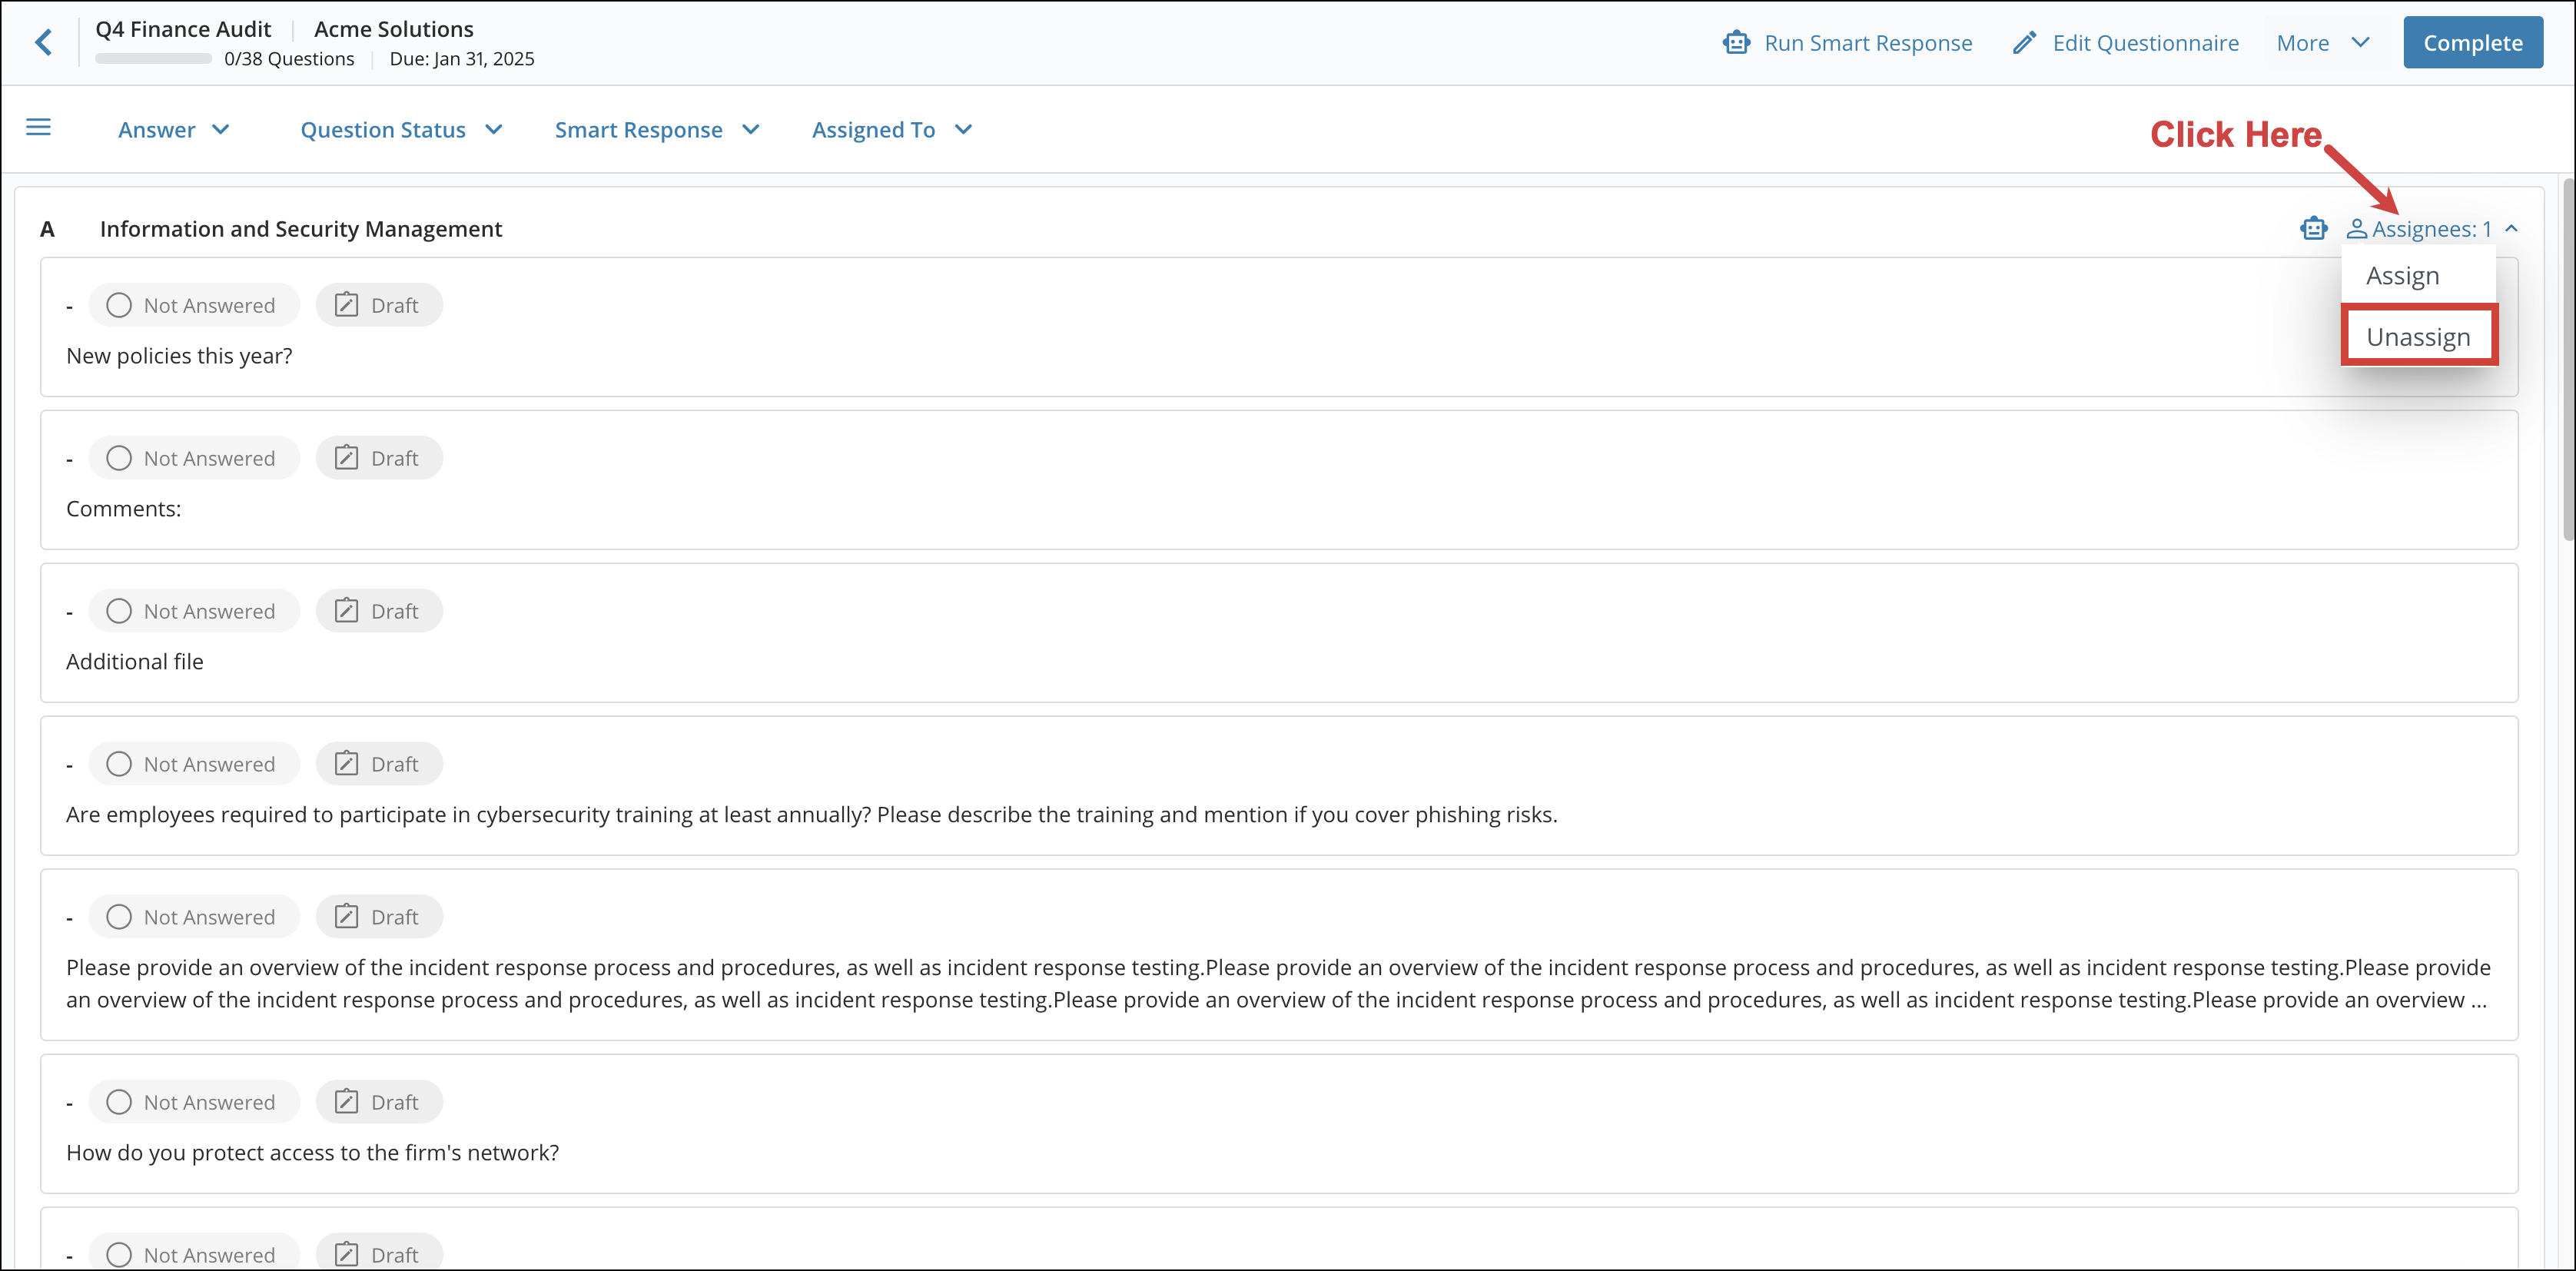Viewport: 2576px width, 1271px height.
Task: Click the 0/38 Questions progress bar
Action: [154, 59]
